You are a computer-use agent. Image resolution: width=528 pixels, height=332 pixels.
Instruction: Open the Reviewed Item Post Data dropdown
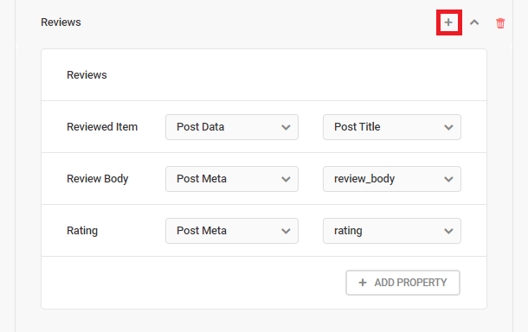(232, 127)
